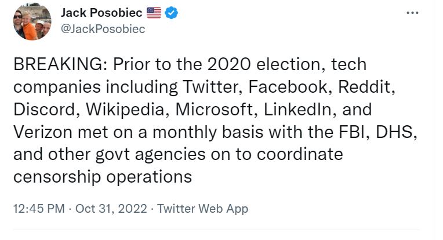
Task: Click the word Microsoft in the tweet
Action: click(x=205, y=110)
